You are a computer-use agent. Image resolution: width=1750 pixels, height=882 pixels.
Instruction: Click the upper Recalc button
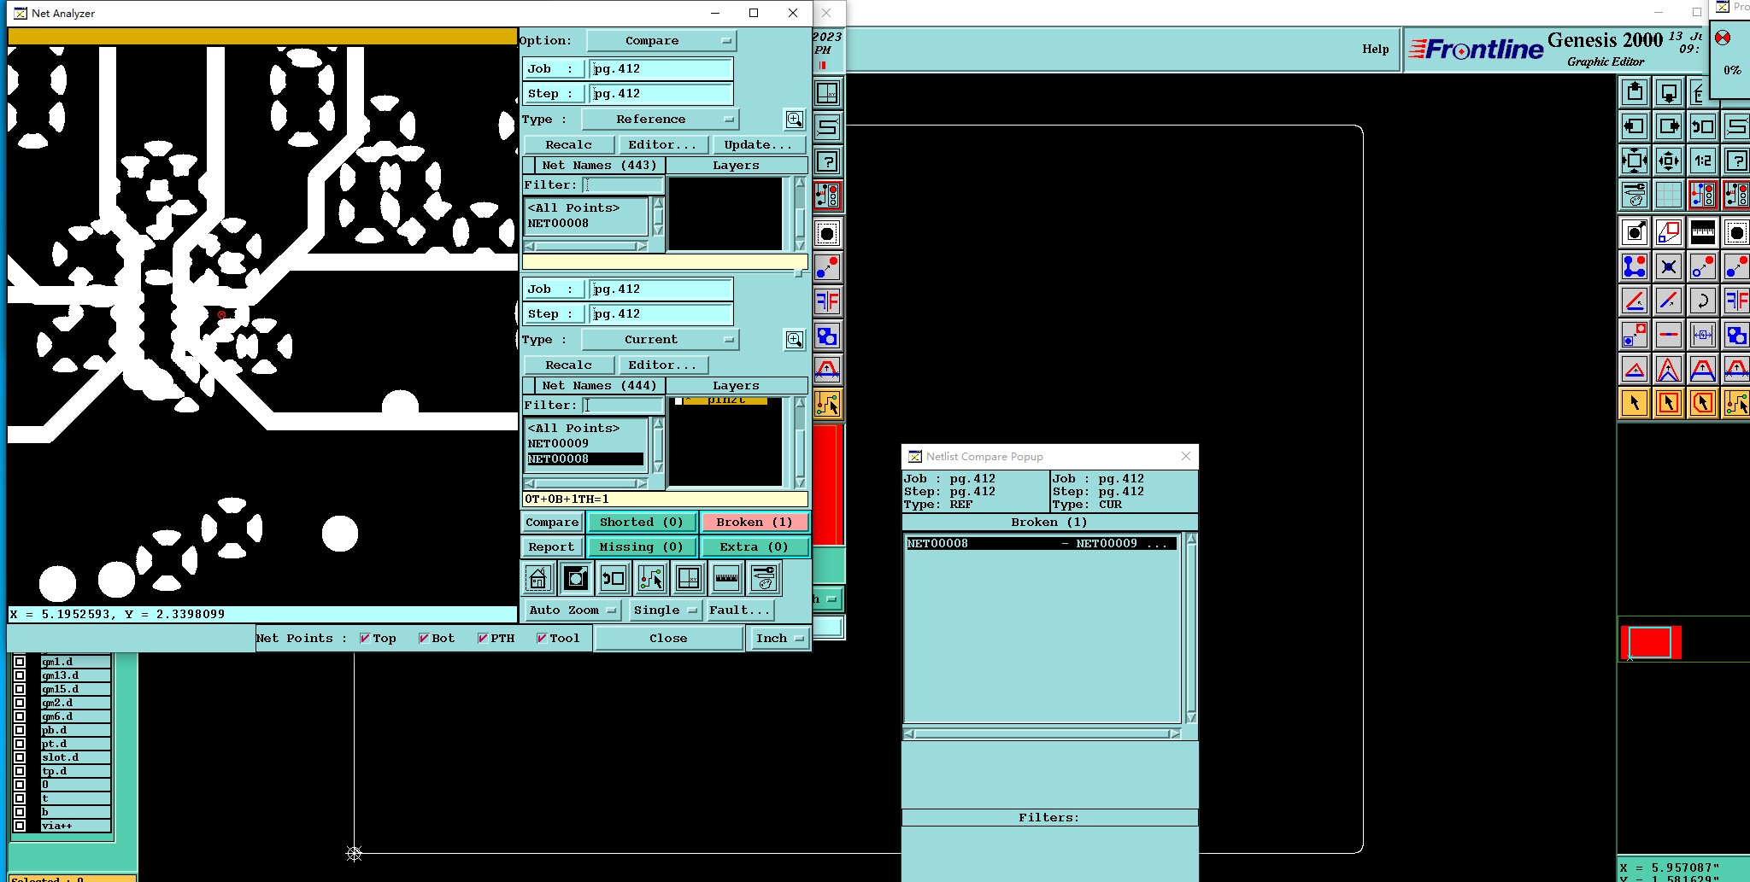[569, 145]
